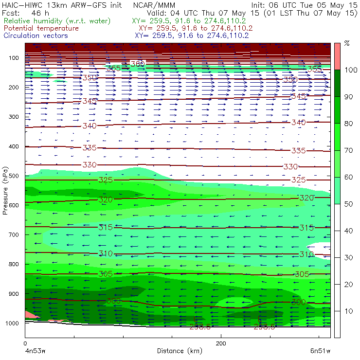Click the "Fcst: 46 h" text
This screenshot has width=360, height=360.
click(x=25, y=13)
